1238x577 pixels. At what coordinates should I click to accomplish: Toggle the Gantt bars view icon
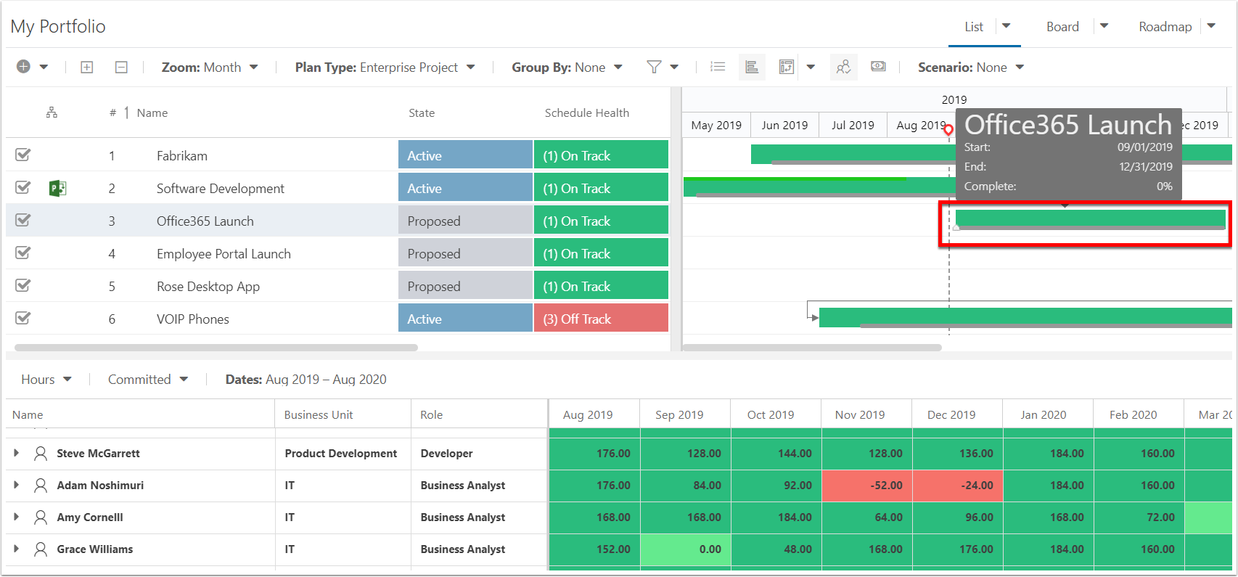point(752,67)
